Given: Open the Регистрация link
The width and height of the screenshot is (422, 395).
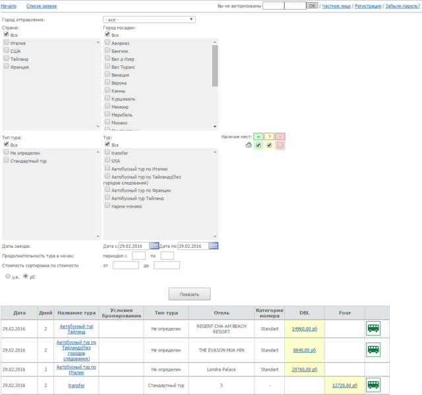Looking at the screenshot, I should pyautogui.click(x=368, y=5).
